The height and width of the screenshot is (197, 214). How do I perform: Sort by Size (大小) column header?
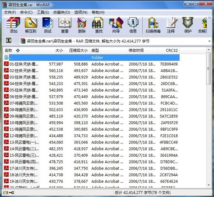[x=52, y=51]
